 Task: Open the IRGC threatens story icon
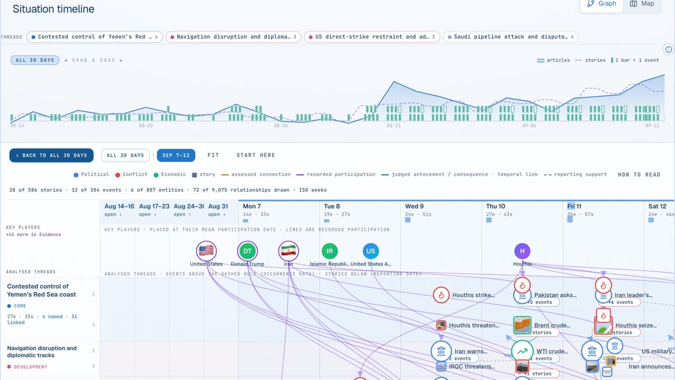click(441, 366)
